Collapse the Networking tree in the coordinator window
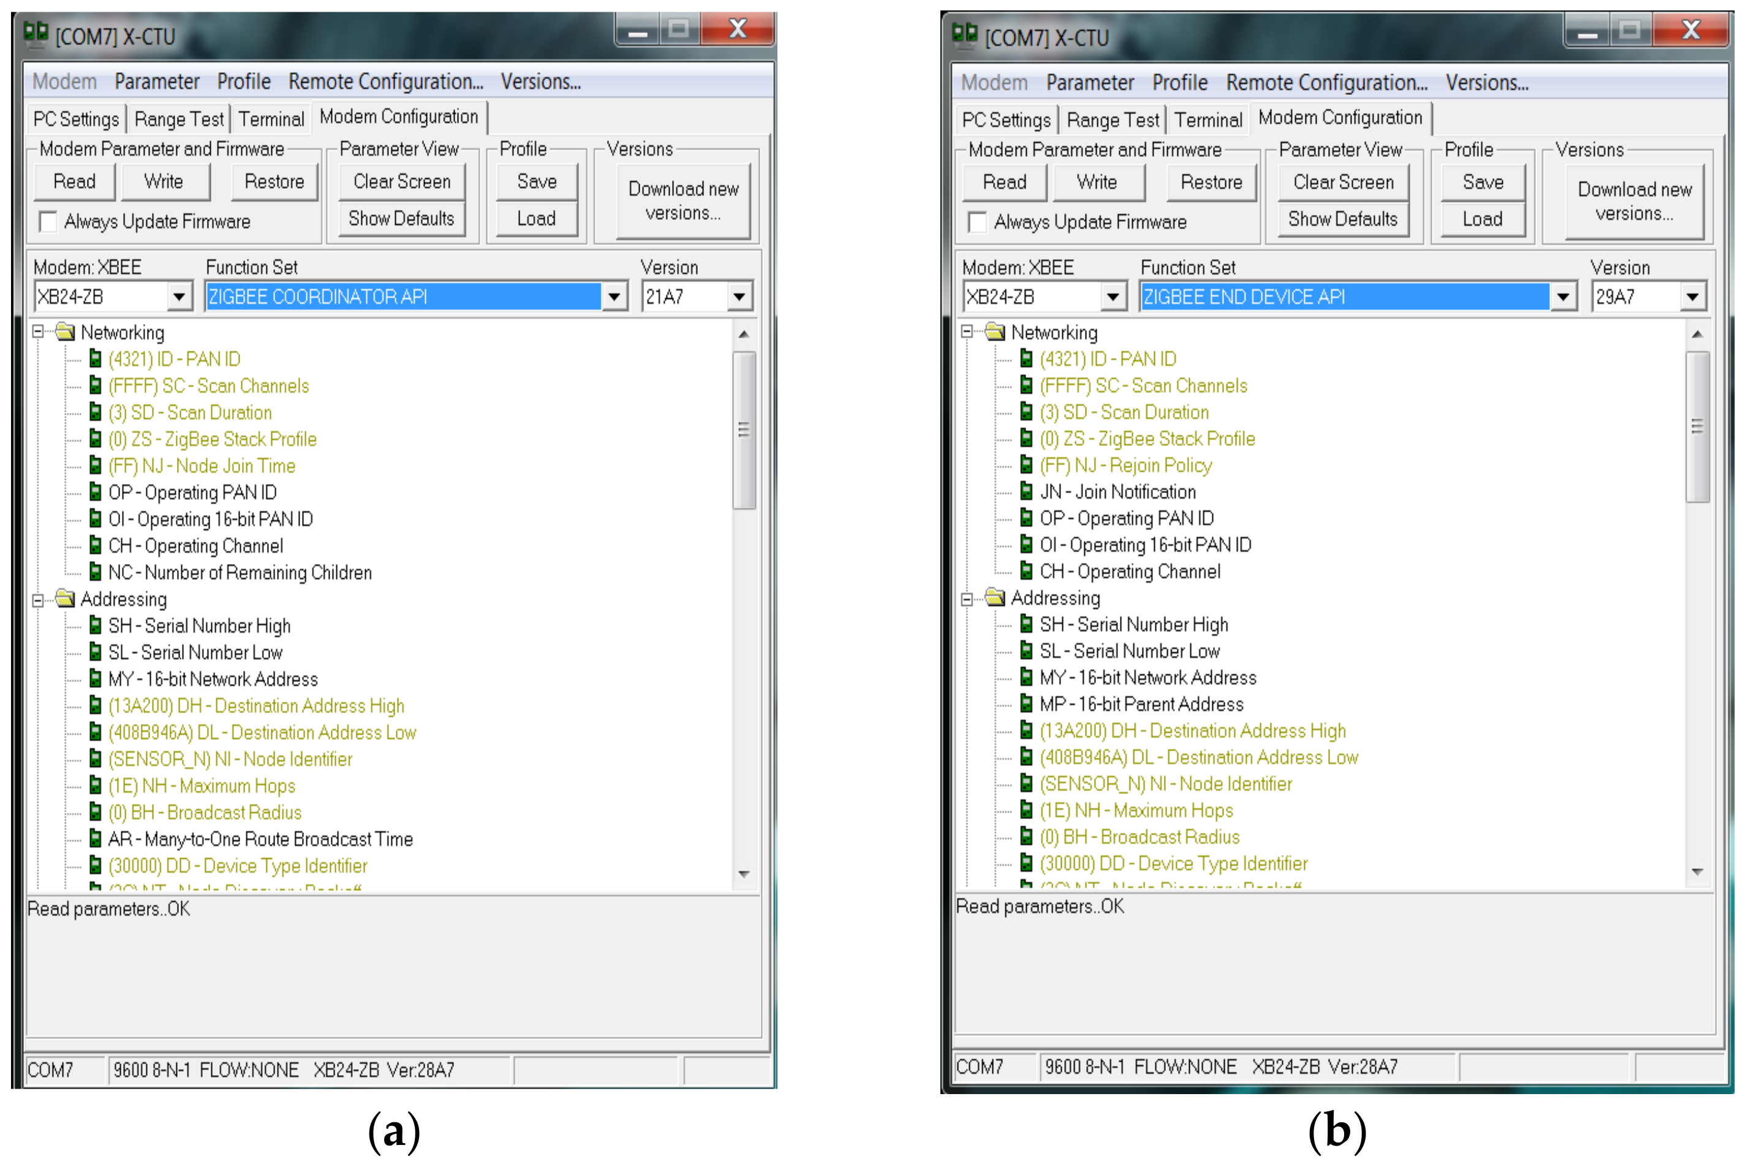The image size is (1746, 1167). (x=38, y=332)
